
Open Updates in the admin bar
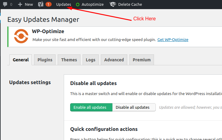63,4
